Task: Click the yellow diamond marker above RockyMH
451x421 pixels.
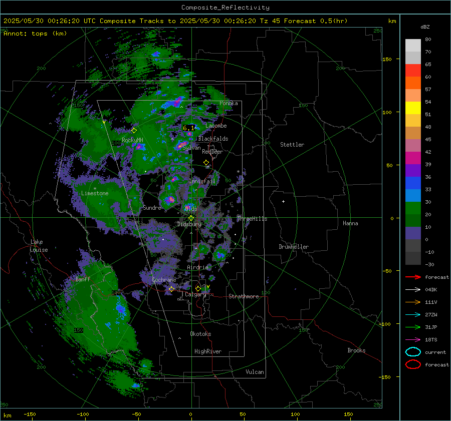Action: 134,131
